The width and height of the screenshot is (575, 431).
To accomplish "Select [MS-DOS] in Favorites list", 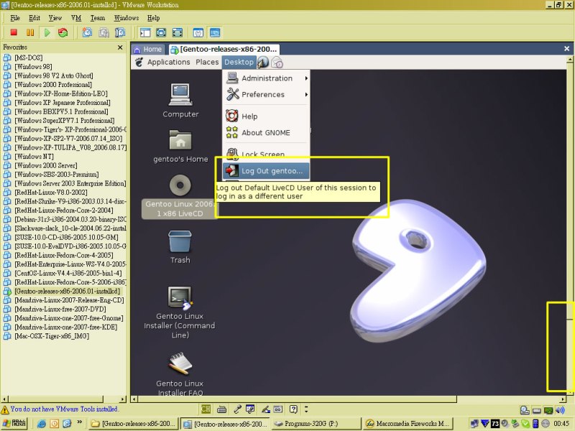I will 28,57.
